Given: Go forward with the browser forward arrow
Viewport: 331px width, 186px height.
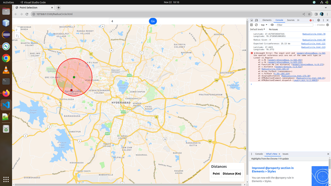Looking at the screenshot, I should pyautogui.click(x=21, y=14).
